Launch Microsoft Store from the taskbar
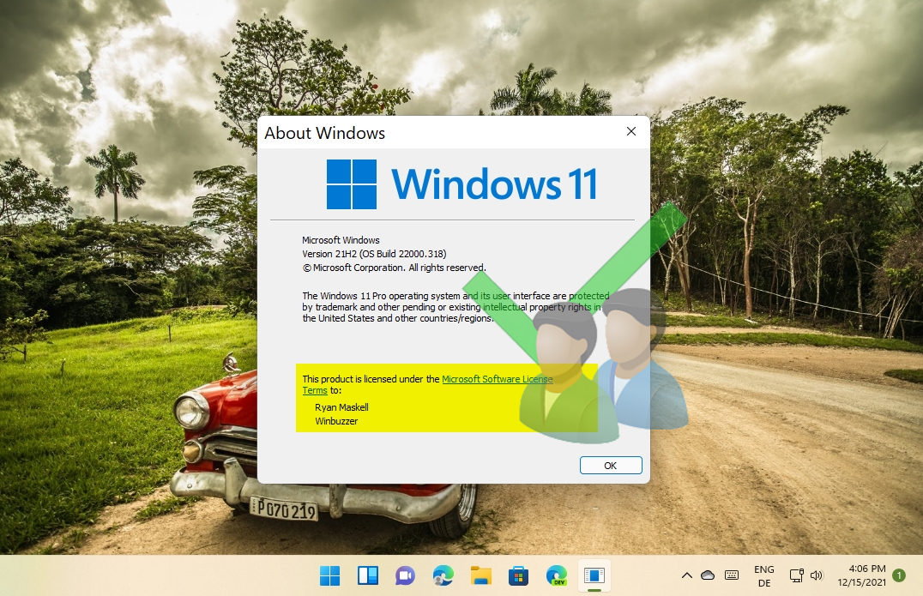Screen dimensions: 923x596 [x=519, y=575]
